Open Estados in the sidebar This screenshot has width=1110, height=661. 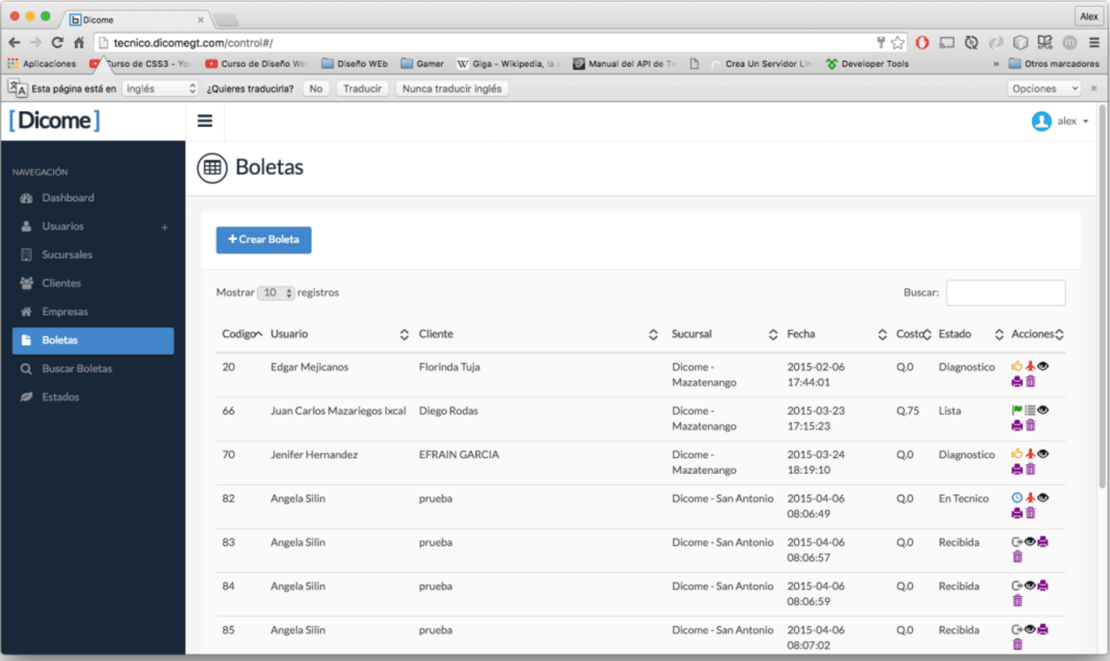pos(60,397)
